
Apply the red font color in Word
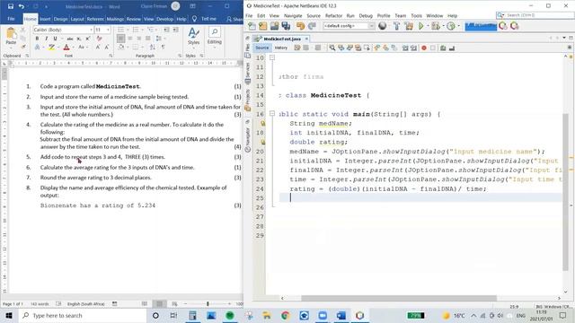point(66,47)
